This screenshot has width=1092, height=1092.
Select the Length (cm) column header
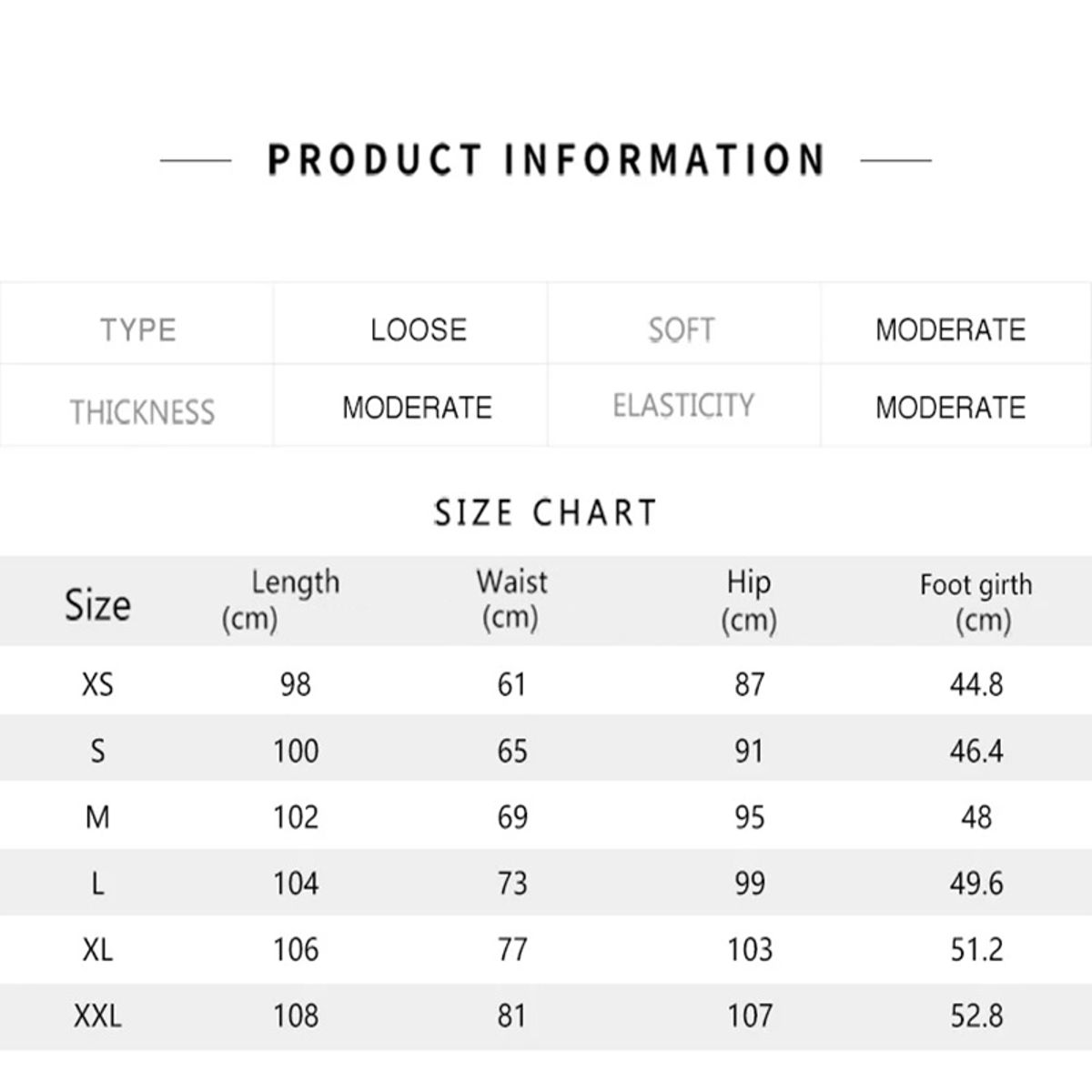(x=282, y=600)
